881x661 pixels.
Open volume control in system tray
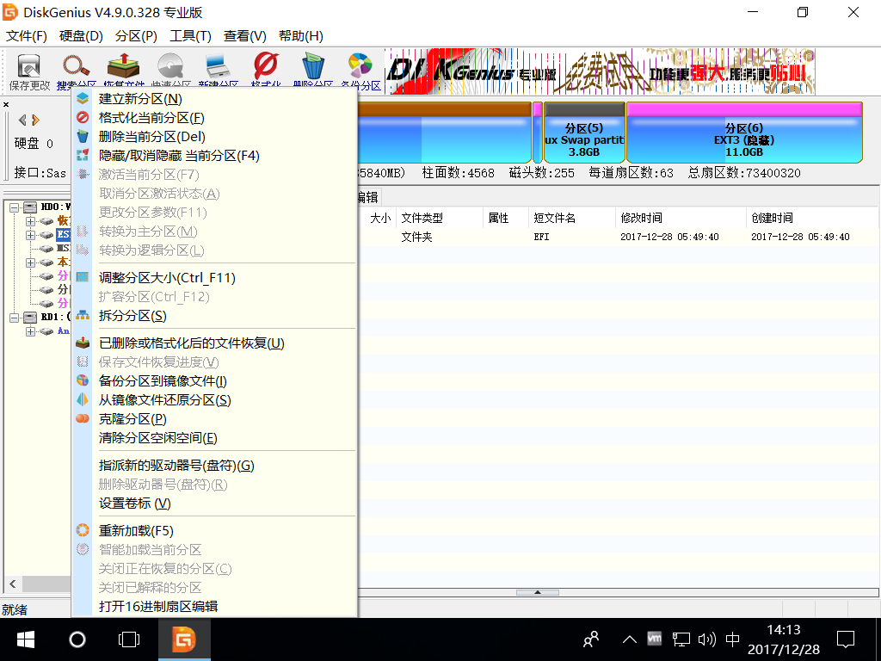click(707, 639)
